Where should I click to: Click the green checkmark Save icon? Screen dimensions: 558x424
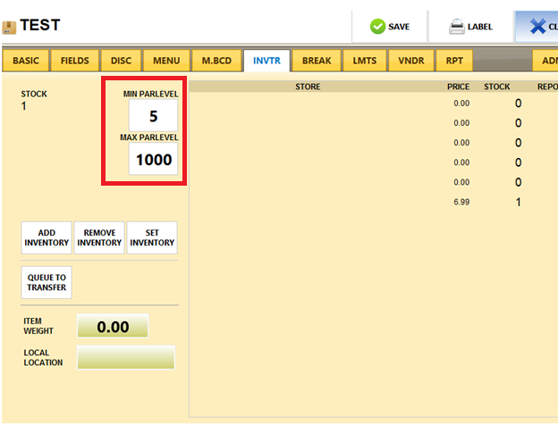point(377,26)
